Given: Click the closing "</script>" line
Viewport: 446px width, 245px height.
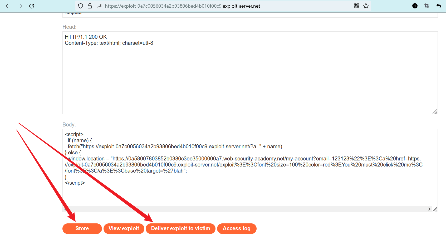Looking at the screenshot, I should [x=75, y=183].
